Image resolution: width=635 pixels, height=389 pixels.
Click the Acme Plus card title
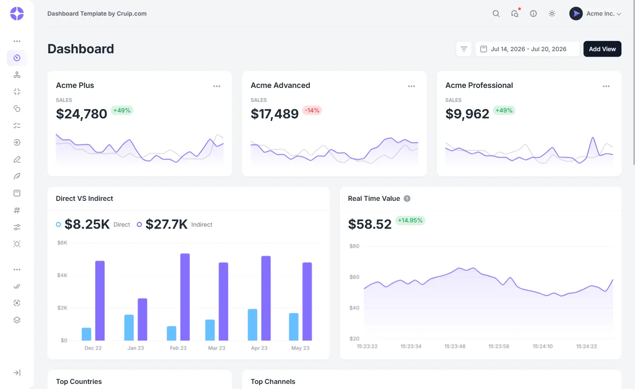click(x=75, y=85)
